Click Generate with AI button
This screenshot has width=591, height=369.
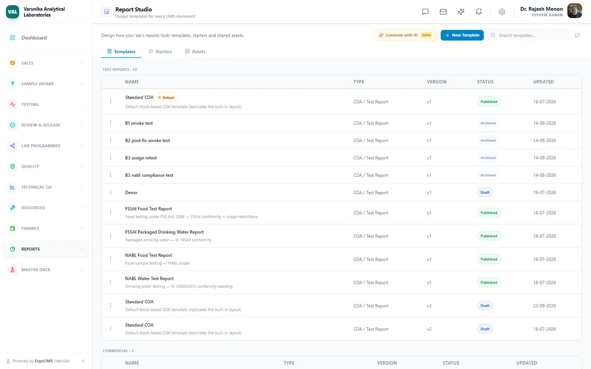(406, 35)
